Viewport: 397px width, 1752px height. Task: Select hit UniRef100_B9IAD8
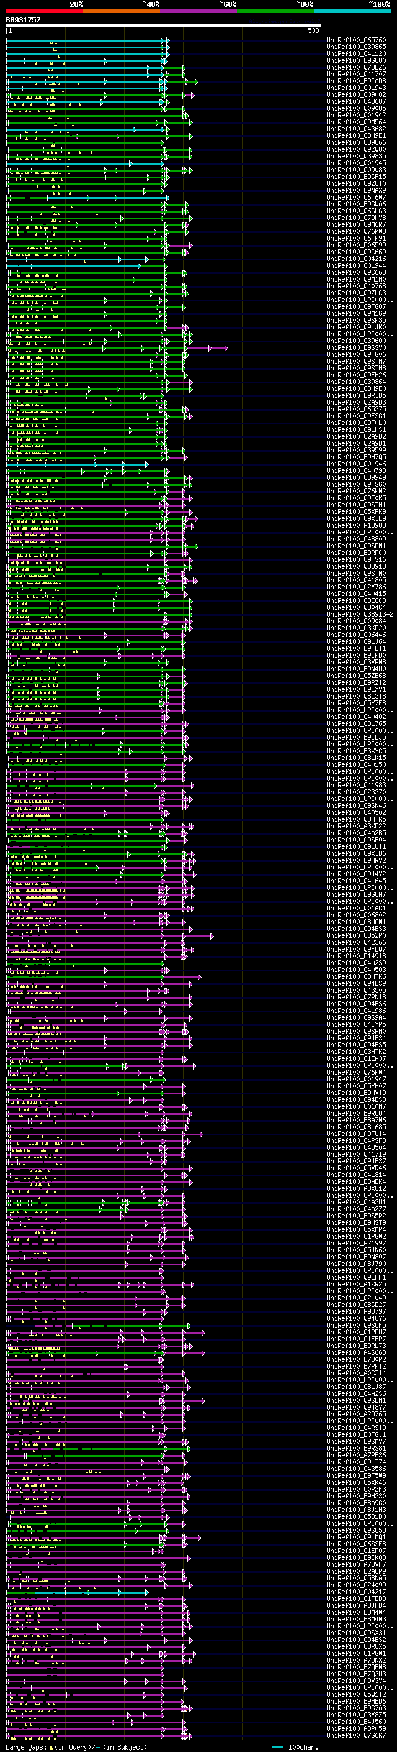356,81
